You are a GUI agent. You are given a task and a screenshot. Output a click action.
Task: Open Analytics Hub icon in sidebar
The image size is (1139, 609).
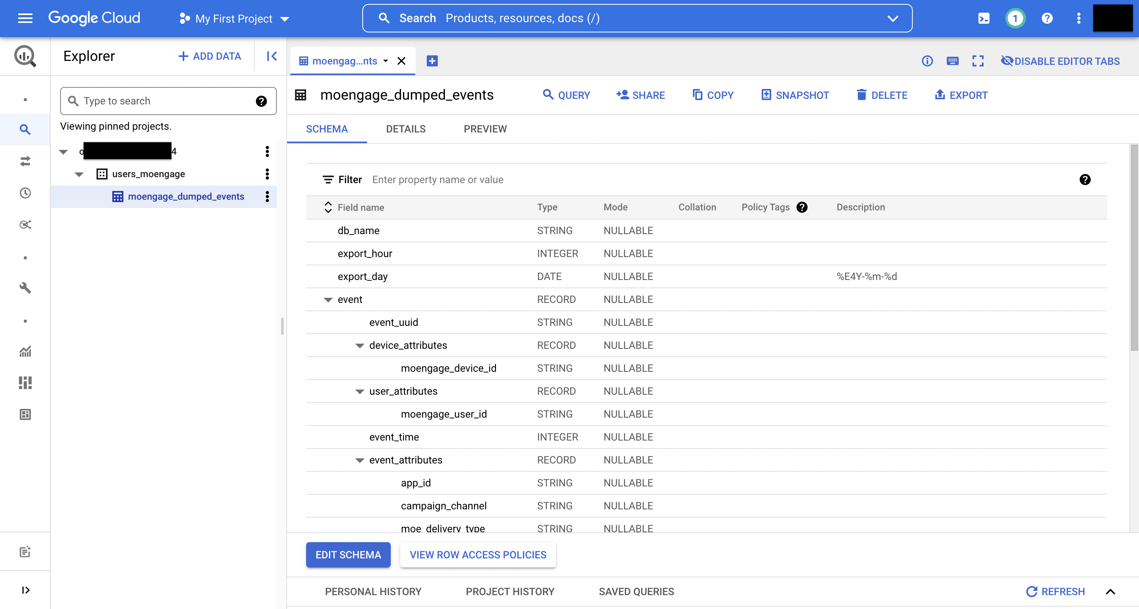[25, 225]
